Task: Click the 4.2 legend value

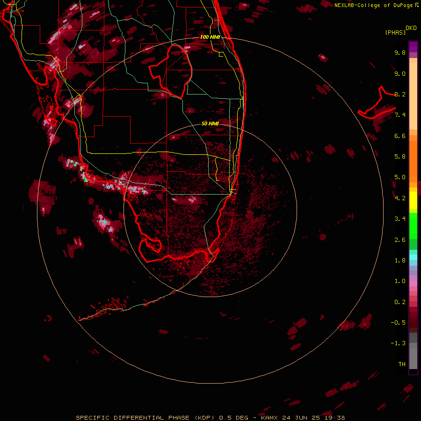Action: point(400,198)
